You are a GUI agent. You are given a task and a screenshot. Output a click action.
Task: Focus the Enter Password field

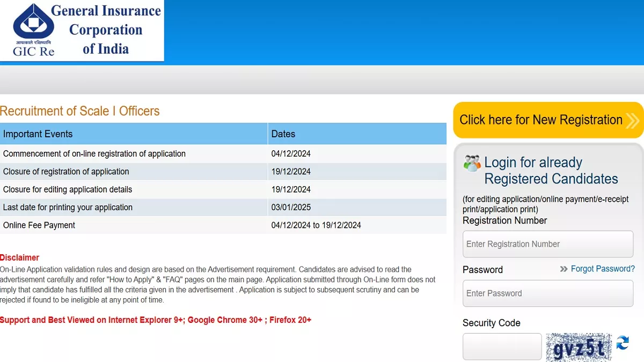pyautogui.click(x=548, y=293)
